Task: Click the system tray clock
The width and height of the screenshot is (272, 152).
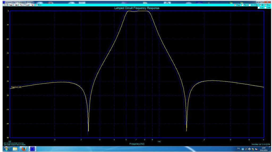Action: point(263,149)
